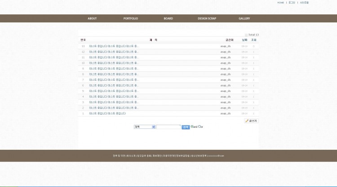
Task: Click into the search text input field
Action: coord(168,127)
